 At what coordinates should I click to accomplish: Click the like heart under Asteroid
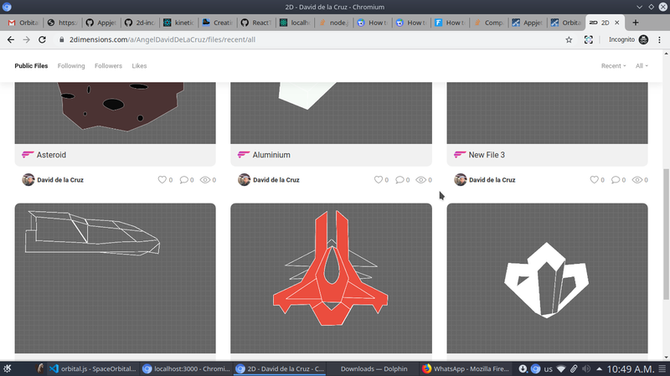pos(162,179)
